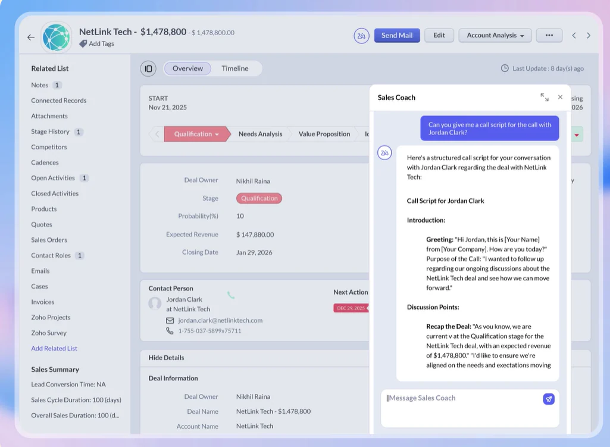610x447 pixels.
Task: Open Cases related list
Action: [40, 286]
